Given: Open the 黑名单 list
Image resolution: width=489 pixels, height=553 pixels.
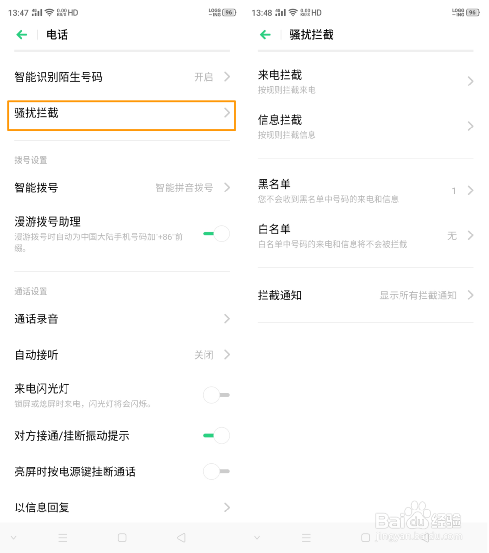Looking at the screenshot, I should pyautogui.click(x=365, y=191).
